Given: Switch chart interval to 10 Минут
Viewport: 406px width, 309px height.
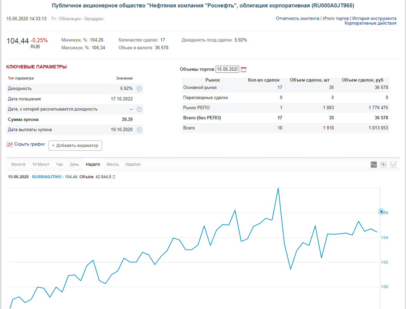Looking at the screenshot, I should coord(41,164).
